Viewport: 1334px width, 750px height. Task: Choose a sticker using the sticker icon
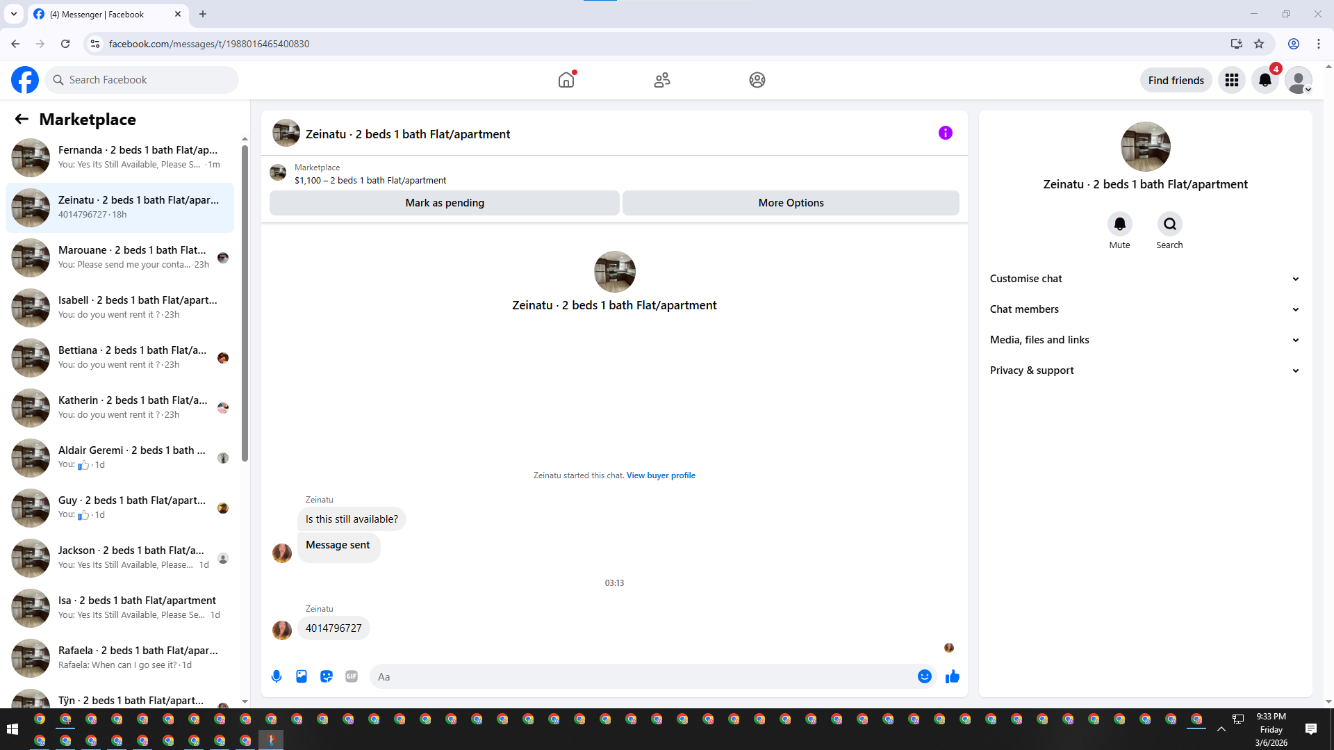[x=327, y=676]
